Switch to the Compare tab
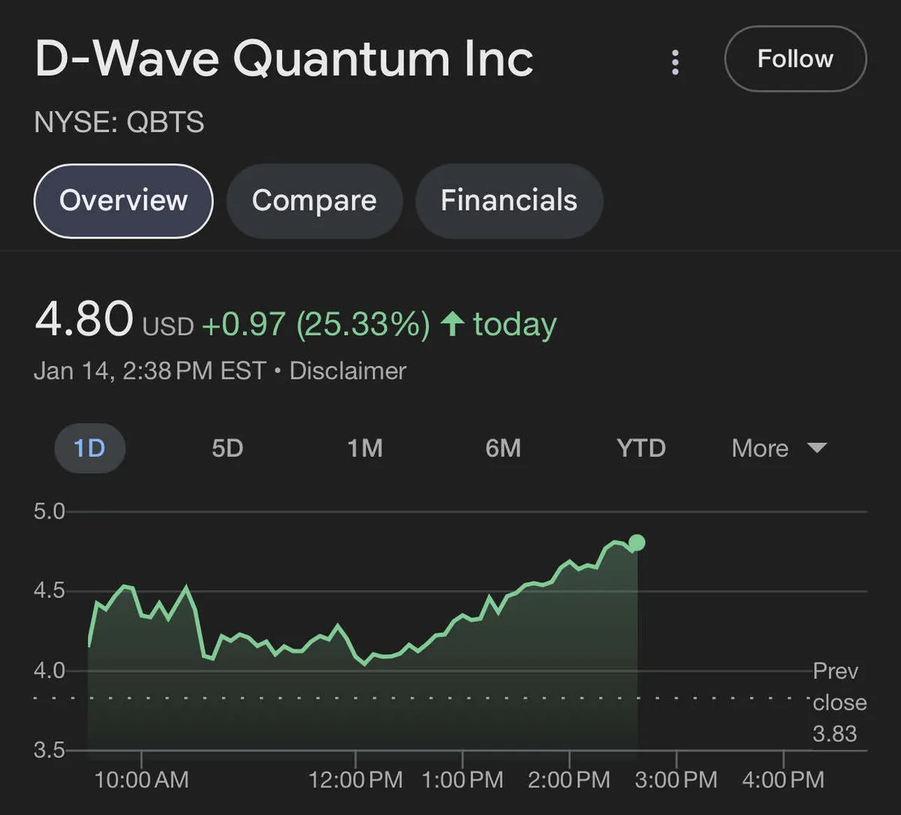This screenshot has width=901, height=815. (314, 200)
